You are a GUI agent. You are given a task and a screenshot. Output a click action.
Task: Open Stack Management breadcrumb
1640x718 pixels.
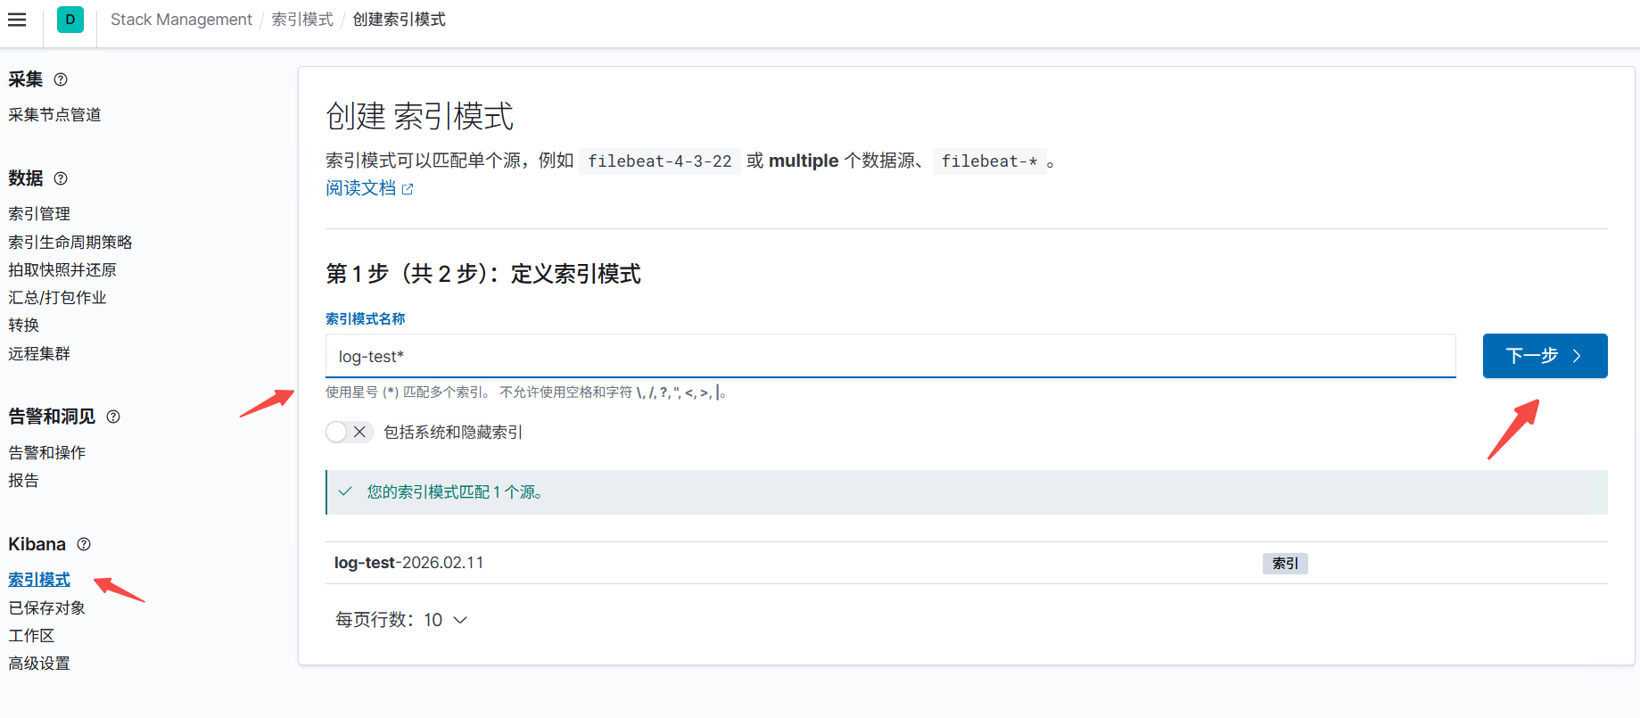[181, 20]
